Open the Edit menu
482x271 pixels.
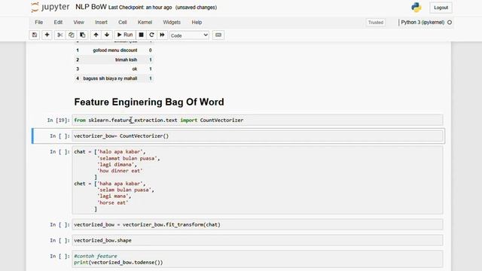click(58, 23)
